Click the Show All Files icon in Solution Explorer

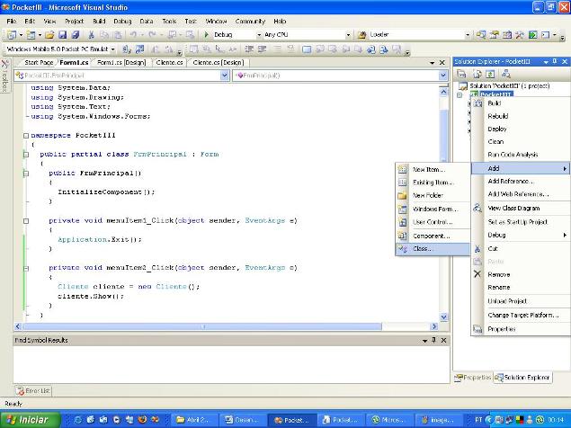477,74
